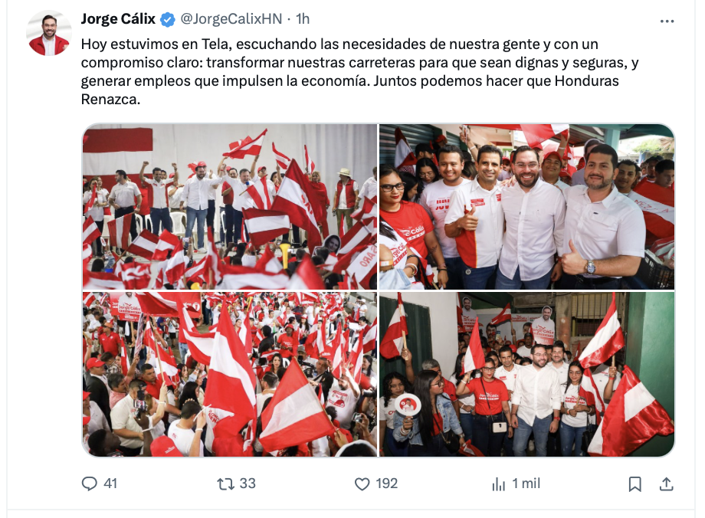This screenshot has width=705, height=518.
Task: Click the Jorge Cálix display name
Action: (x=118, y=19)
